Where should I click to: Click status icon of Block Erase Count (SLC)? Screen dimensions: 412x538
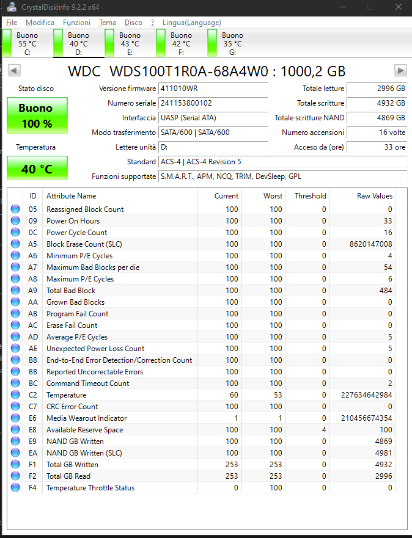coord(15,244)
